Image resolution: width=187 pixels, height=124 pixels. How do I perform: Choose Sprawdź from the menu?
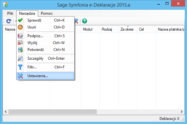(46, 20)
